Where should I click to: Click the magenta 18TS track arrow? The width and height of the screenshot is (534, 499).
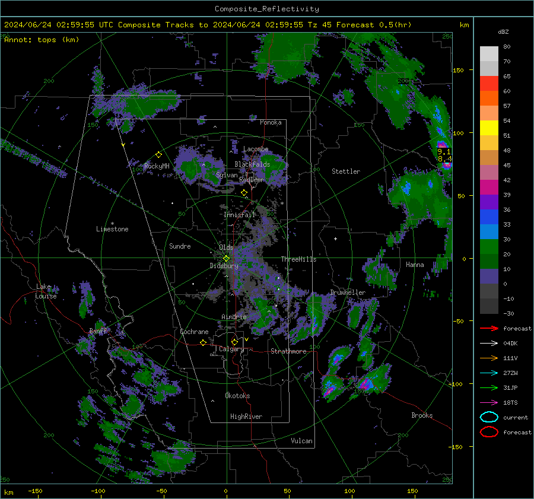(x=489, y=403)
